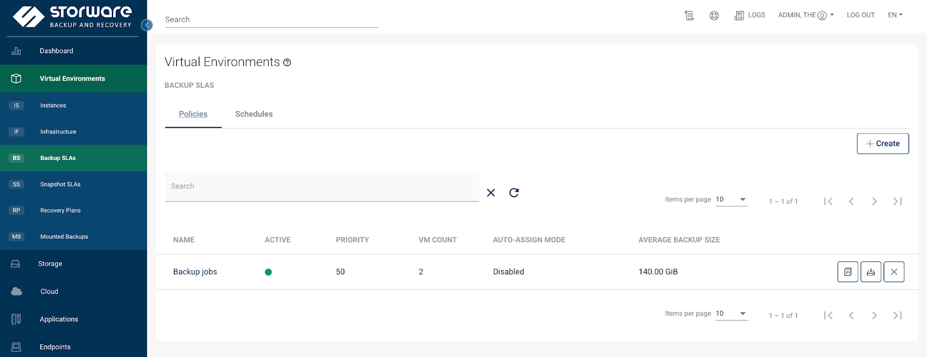Viewport: 927px width, 357px height.
Task: Sort by PRIORITY column header
Action: 352,240
